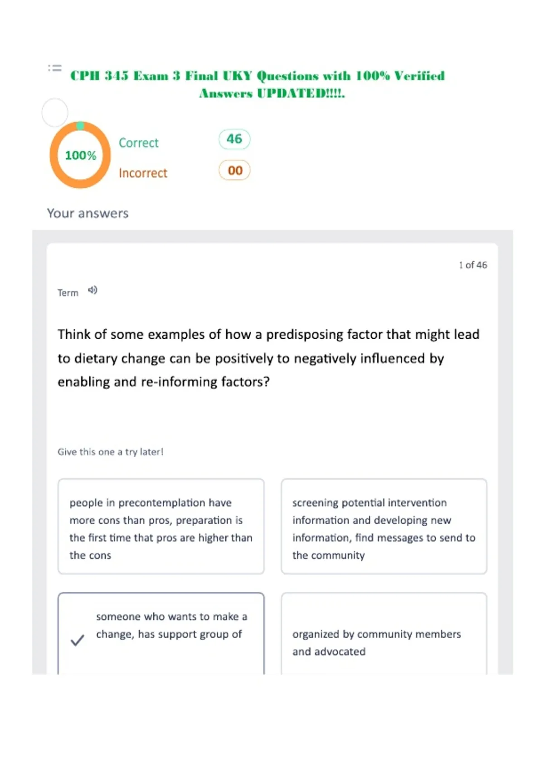
Task: Click the CPH 345 Exam 3 title
Action: [x=257, y=84]
